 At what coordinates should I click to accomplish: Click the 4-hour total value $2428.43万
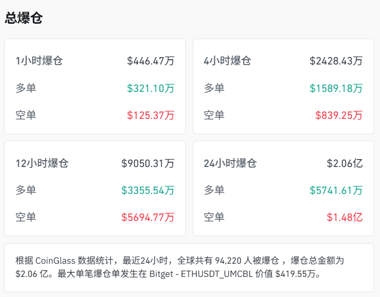point(336,61)
